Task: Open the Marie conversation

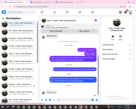Action: coord(18,62)
